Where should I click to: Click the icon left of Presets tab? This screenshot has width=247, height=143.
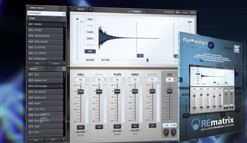pos(72,9)
